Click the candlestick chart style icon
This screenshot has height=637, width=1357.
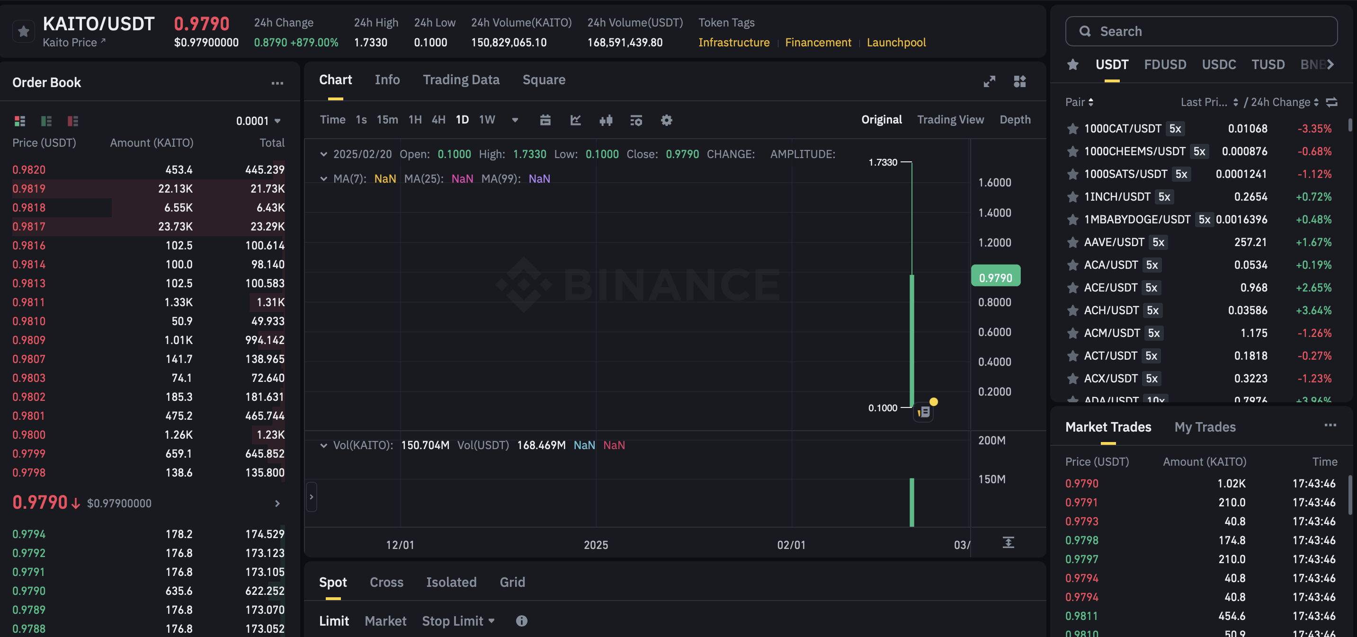606,120
